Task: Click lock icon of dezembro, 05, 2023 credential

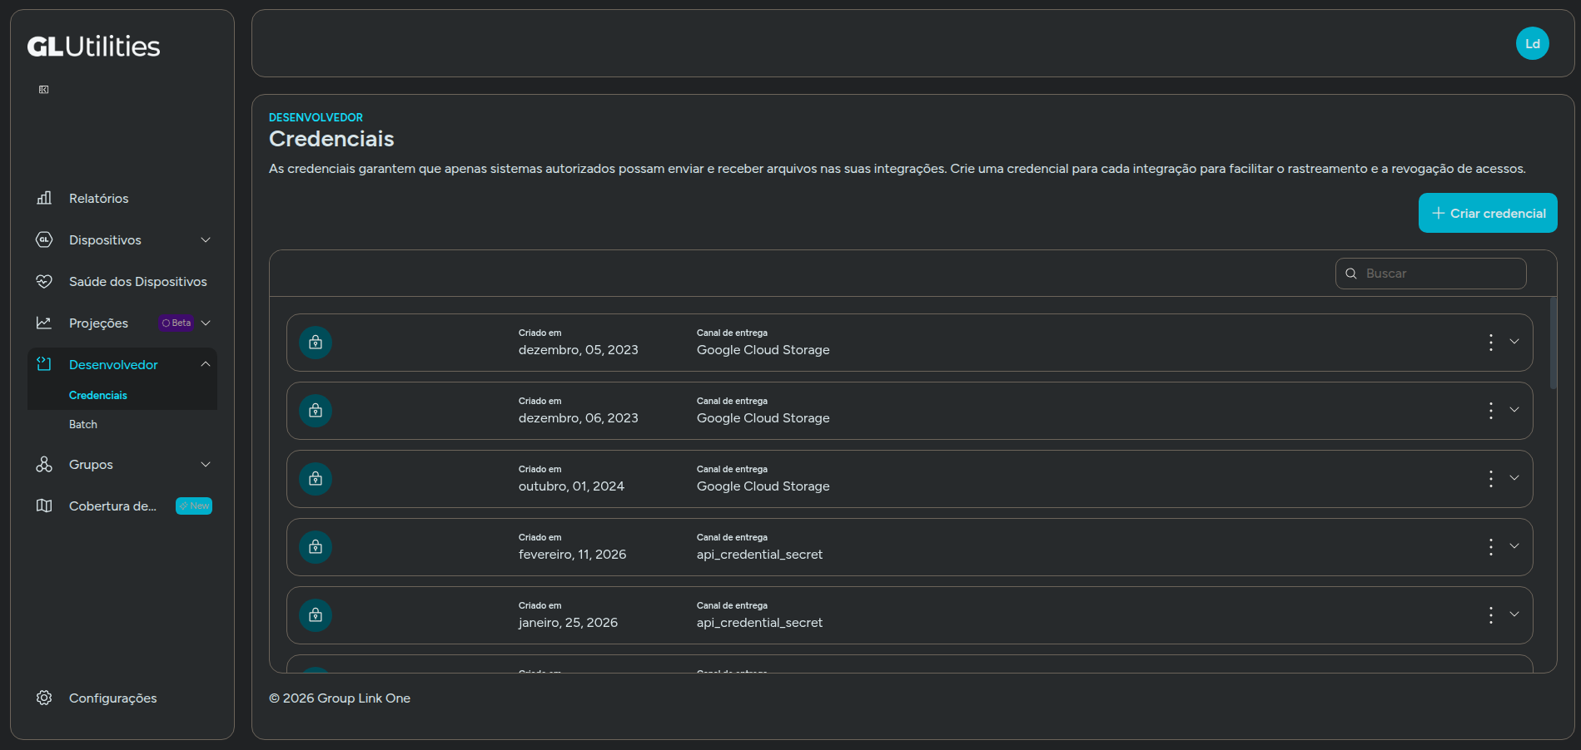Action: (x=316, y=343)
